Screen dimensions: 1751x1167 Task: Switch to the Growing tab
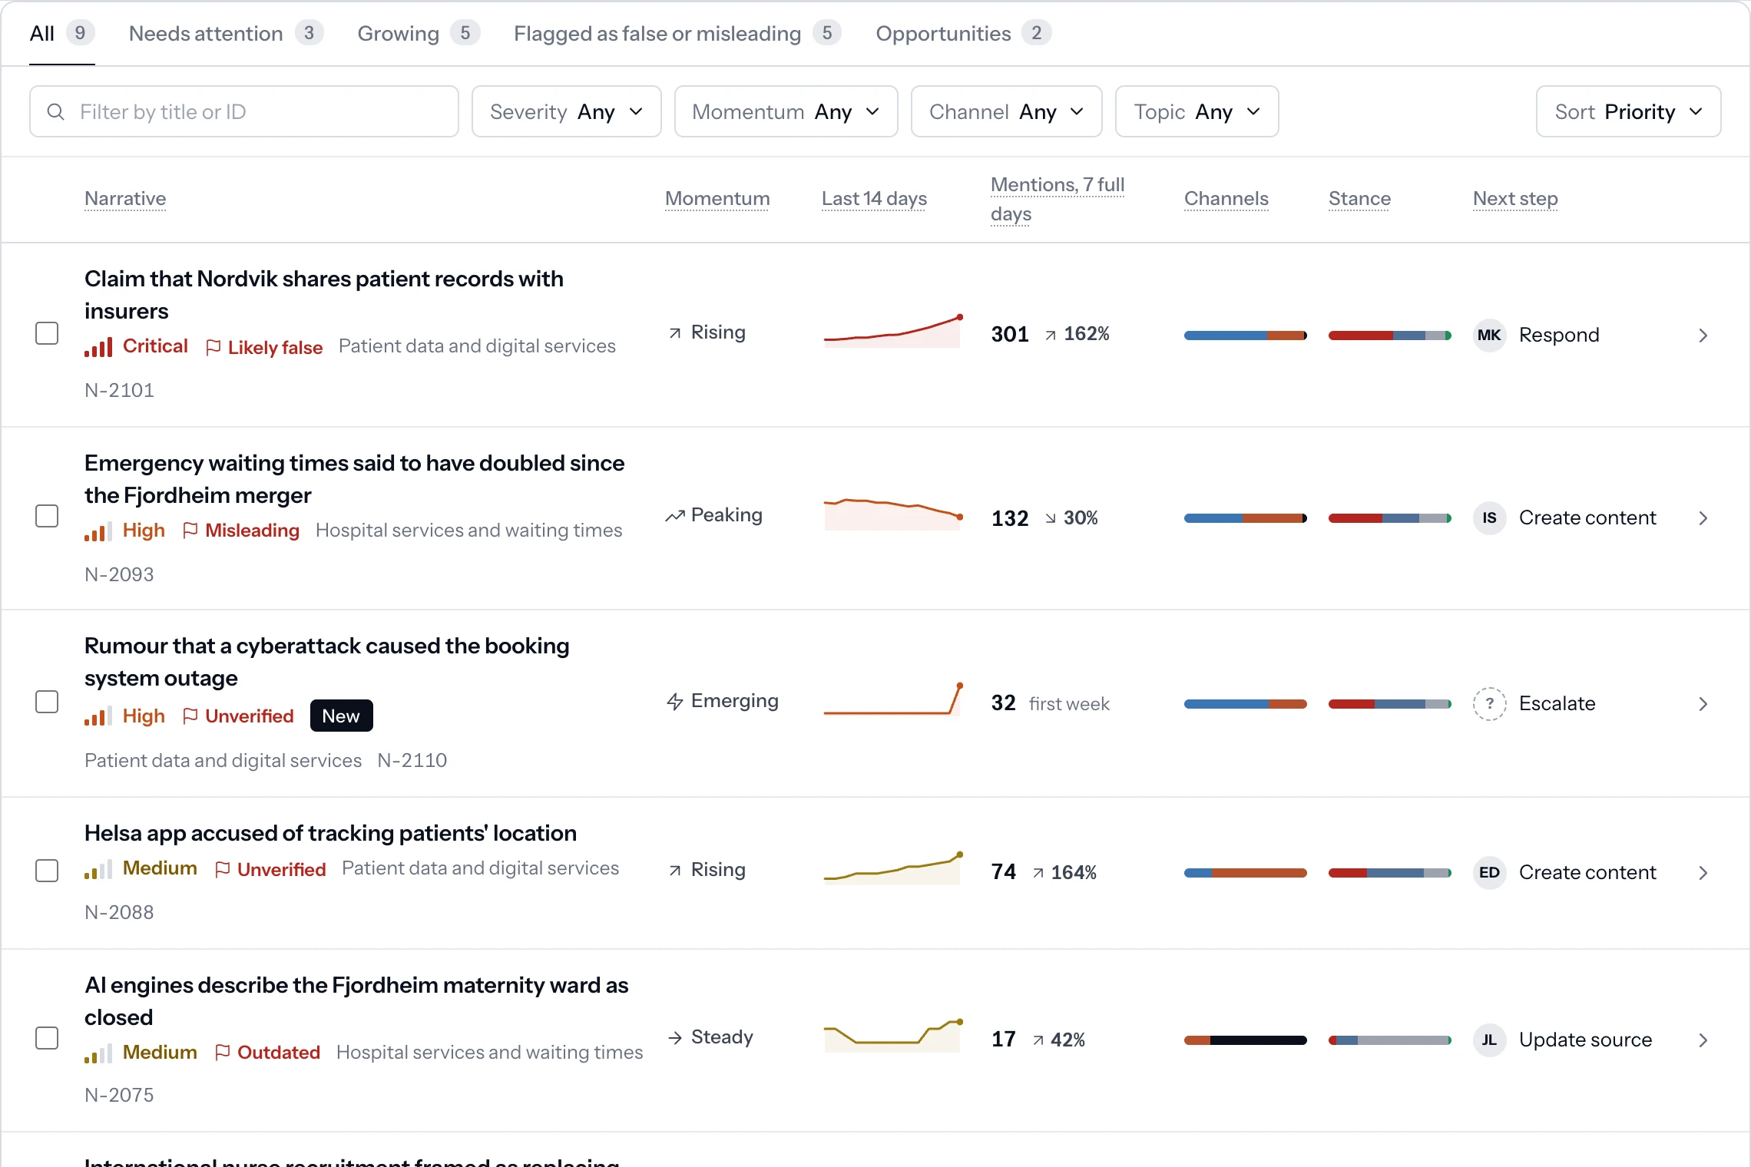pyautogui.click(x=419, y=34)
